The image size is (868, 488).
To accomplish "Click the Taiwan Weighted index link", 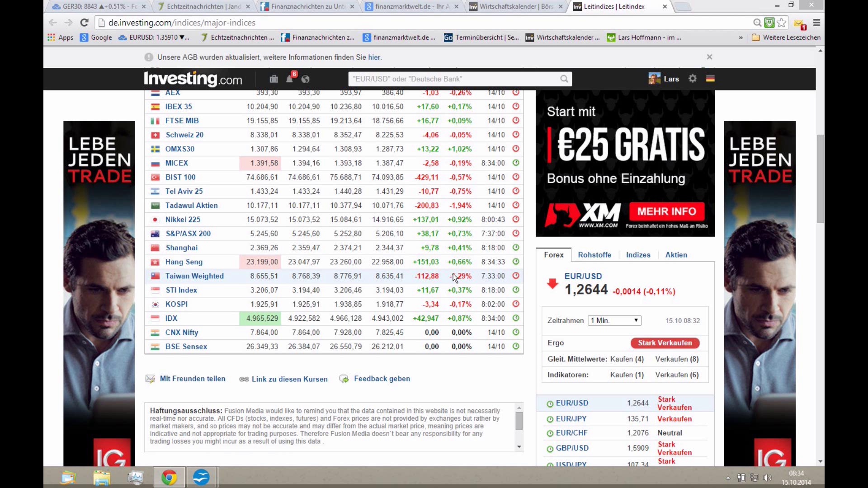I will 194,276.
